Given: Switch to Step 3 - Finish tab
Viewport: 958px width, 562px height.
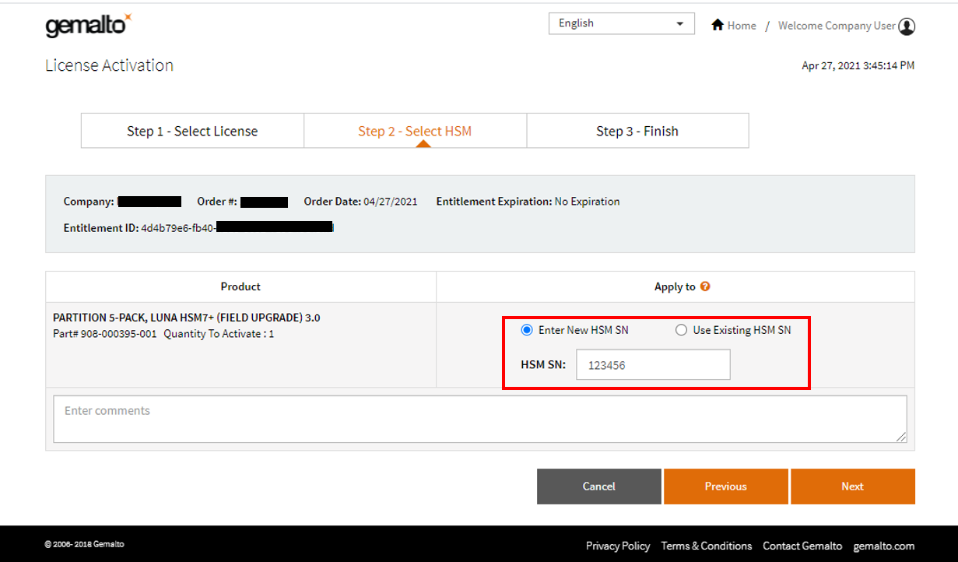Looking at the screenshot, I should pyautogui.click(x=637, y=131).
